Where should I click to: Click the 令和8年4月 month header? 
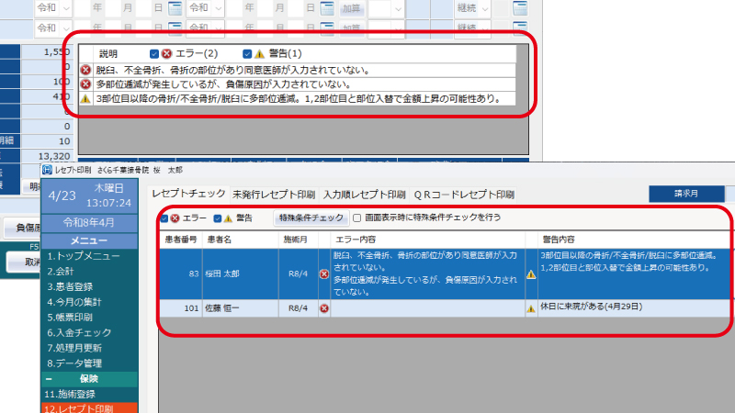pyautogui.click(x=89, y=223)
